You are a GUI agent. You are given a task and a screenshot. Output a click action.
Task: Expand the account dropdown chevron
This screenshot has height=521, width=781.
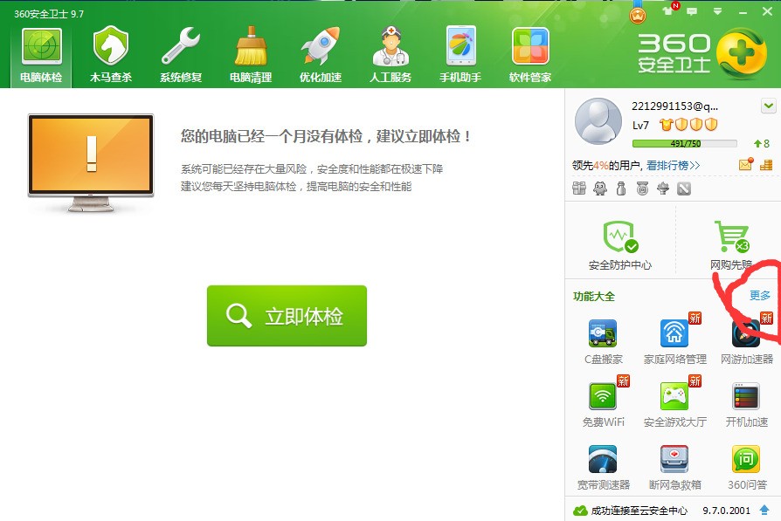click(769, 106)
